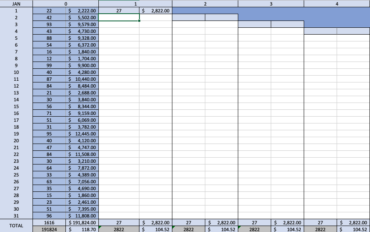Select count 95 in the day 19 row

(49, 134)
